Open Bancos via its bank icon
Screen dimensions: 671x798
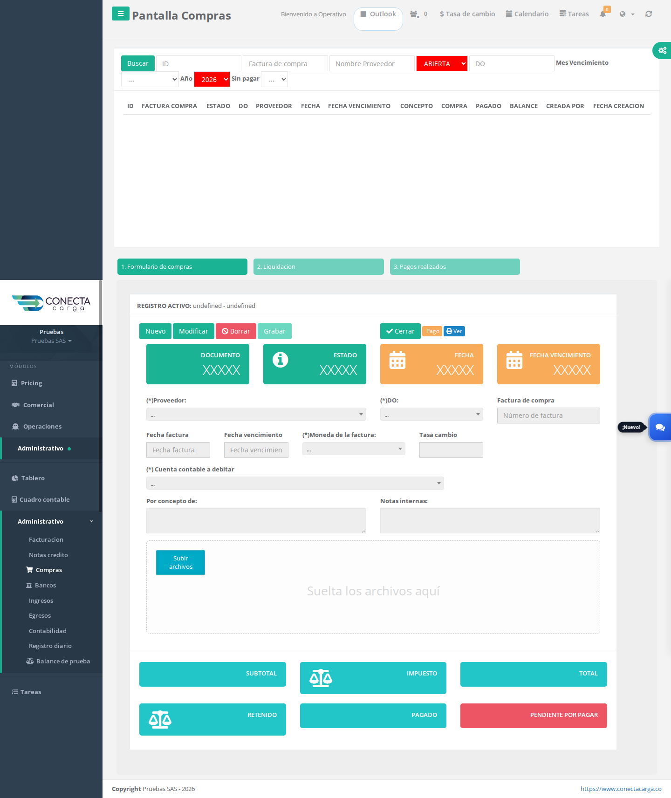29,585
